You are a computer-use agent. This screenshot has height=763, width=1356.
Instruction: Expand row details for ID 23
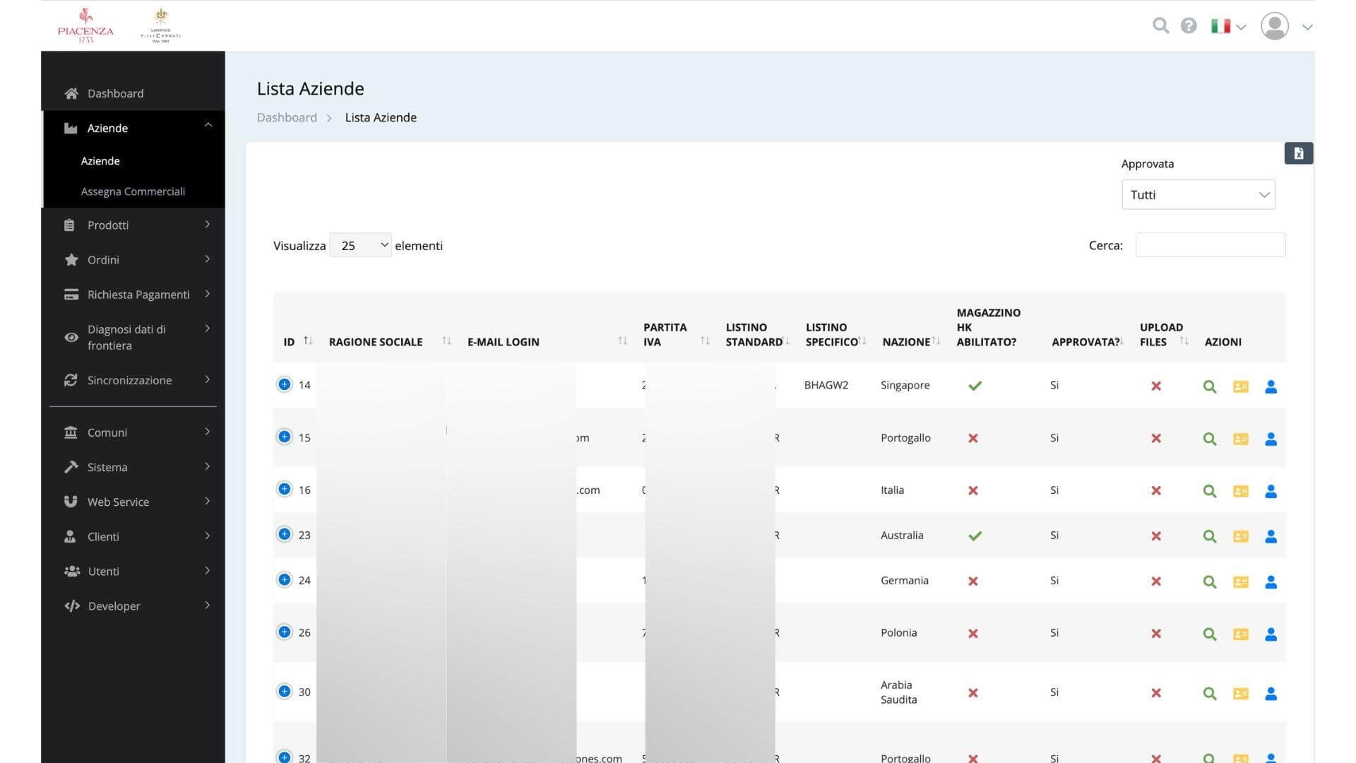pyautogui.click(x=284, y=534)
